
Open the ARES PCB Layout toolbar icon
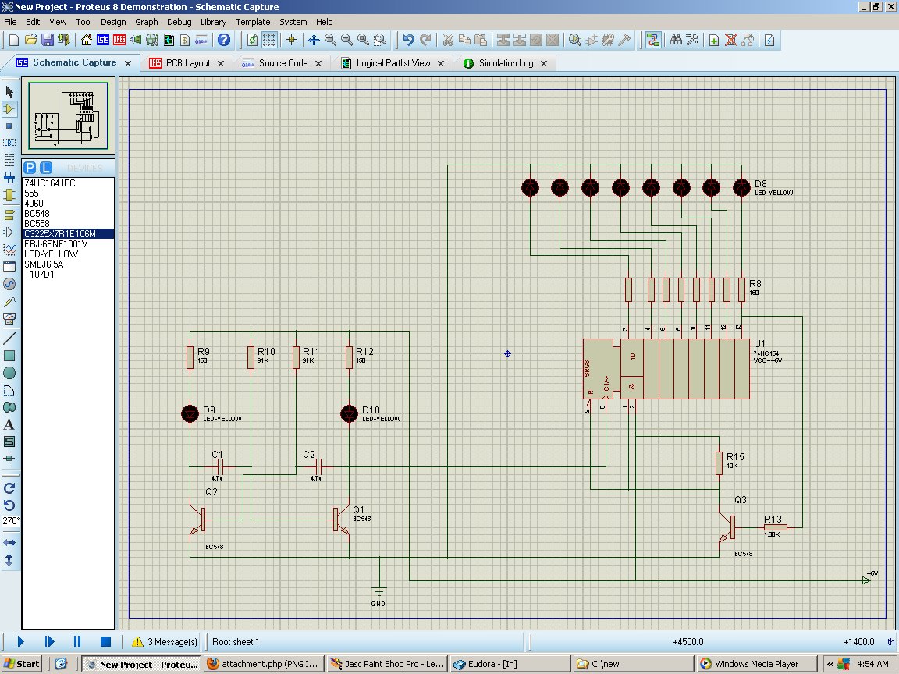coord(119,40)
